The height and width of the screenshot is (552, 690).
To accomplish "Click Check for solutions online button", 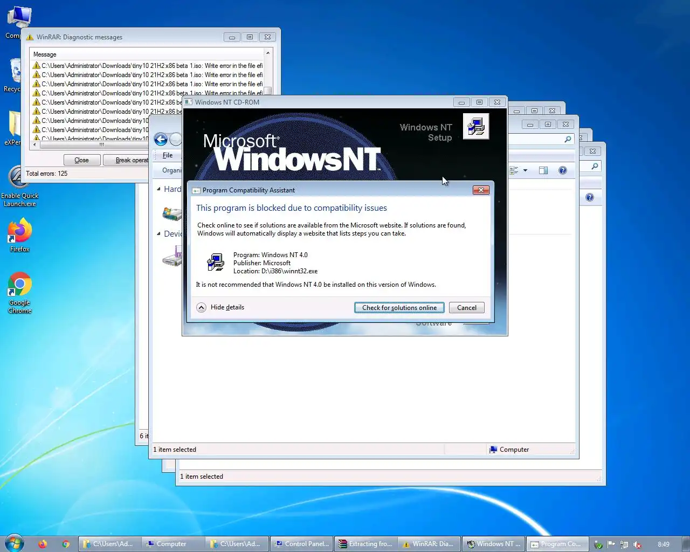I will coord(399,307).
